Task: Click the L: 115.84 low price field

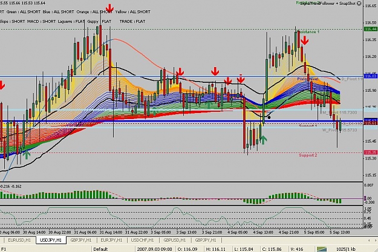Action: (x=244, y=249)
